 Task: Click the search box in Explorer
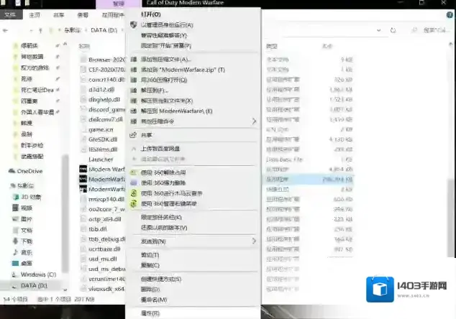pos(432,30)
